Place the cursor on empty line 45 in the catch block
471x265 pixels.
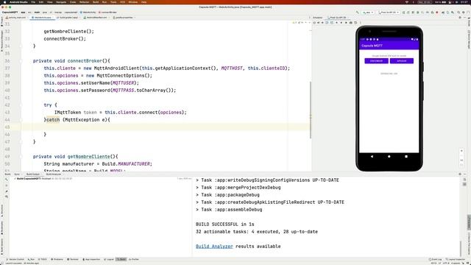165,127
